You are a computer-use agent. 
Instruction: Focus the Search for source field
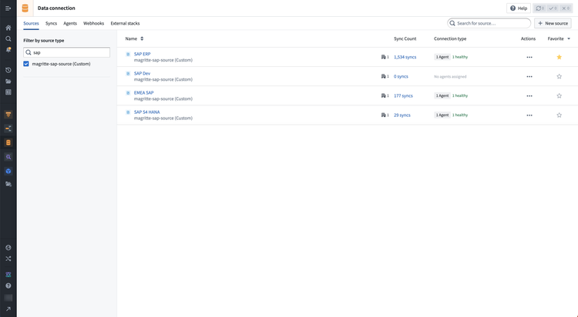coord(489,23)
